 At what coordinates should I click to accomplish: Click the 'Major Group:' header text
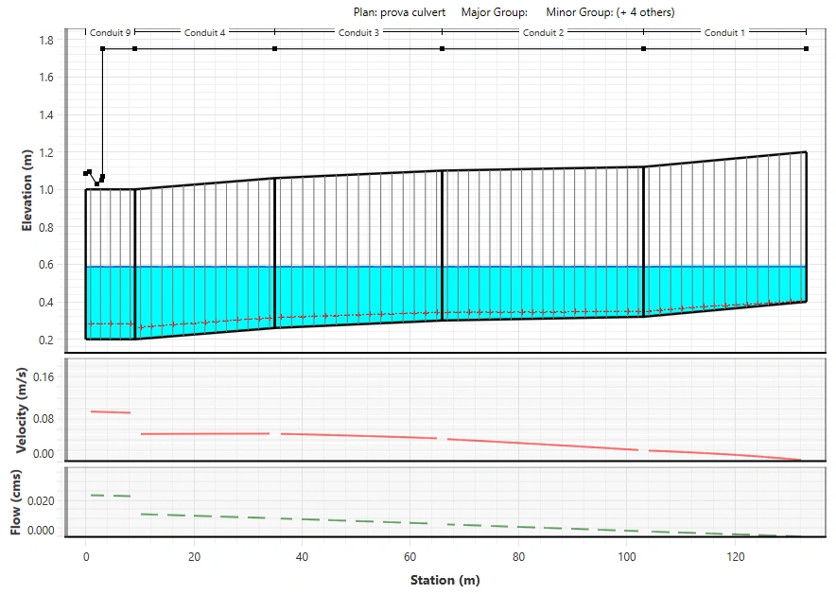(x=496, y=12)
